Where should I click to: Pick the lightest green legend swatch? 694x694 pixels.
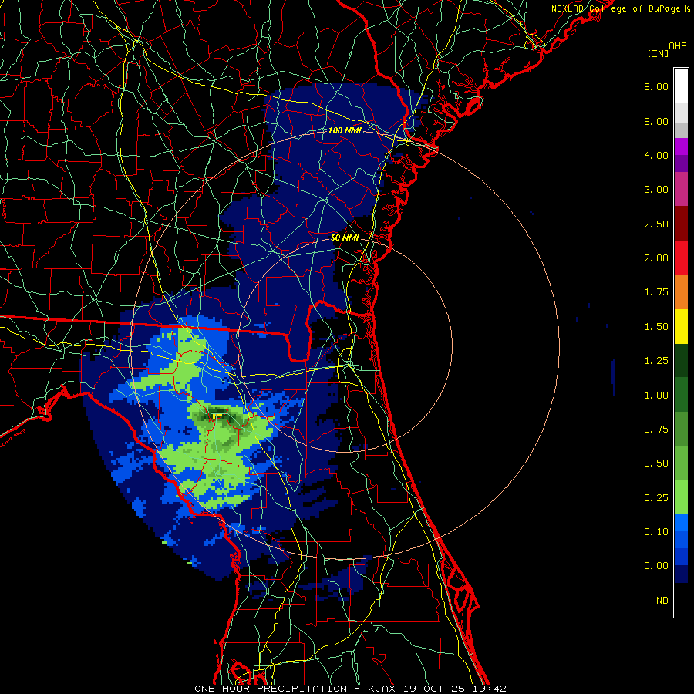click(x=681, y=497)
